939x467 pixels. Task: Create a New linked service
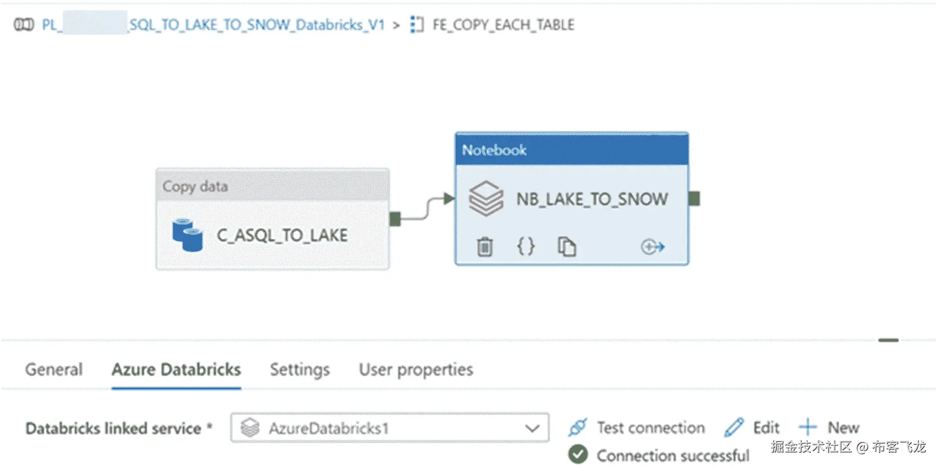830,427
